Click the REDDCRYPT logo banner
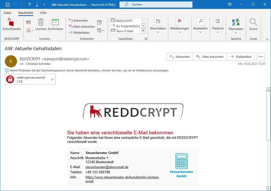 [x=133, y=111]
